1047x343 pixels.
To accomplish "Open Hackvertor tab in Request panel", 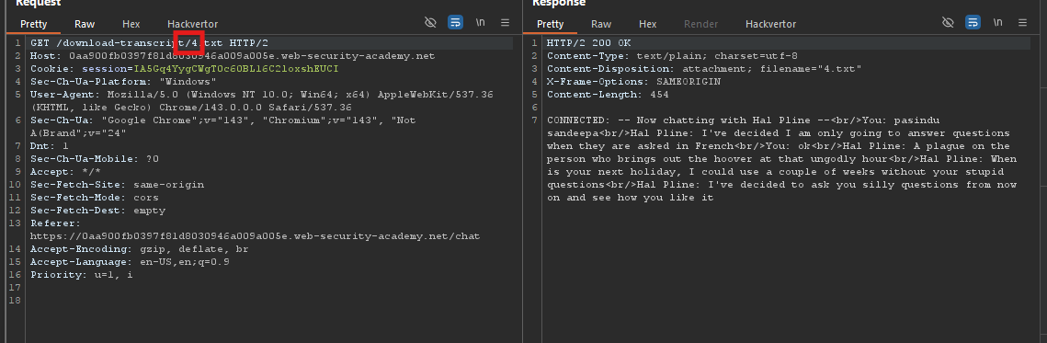I will pos(192,24).
